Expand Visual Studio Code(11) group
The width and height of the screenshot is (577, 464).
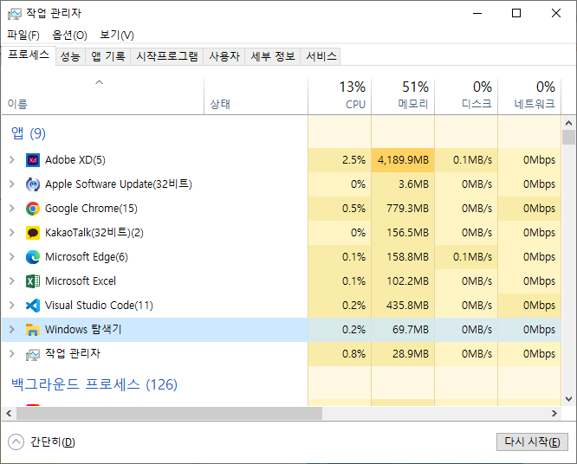[12, 306]
